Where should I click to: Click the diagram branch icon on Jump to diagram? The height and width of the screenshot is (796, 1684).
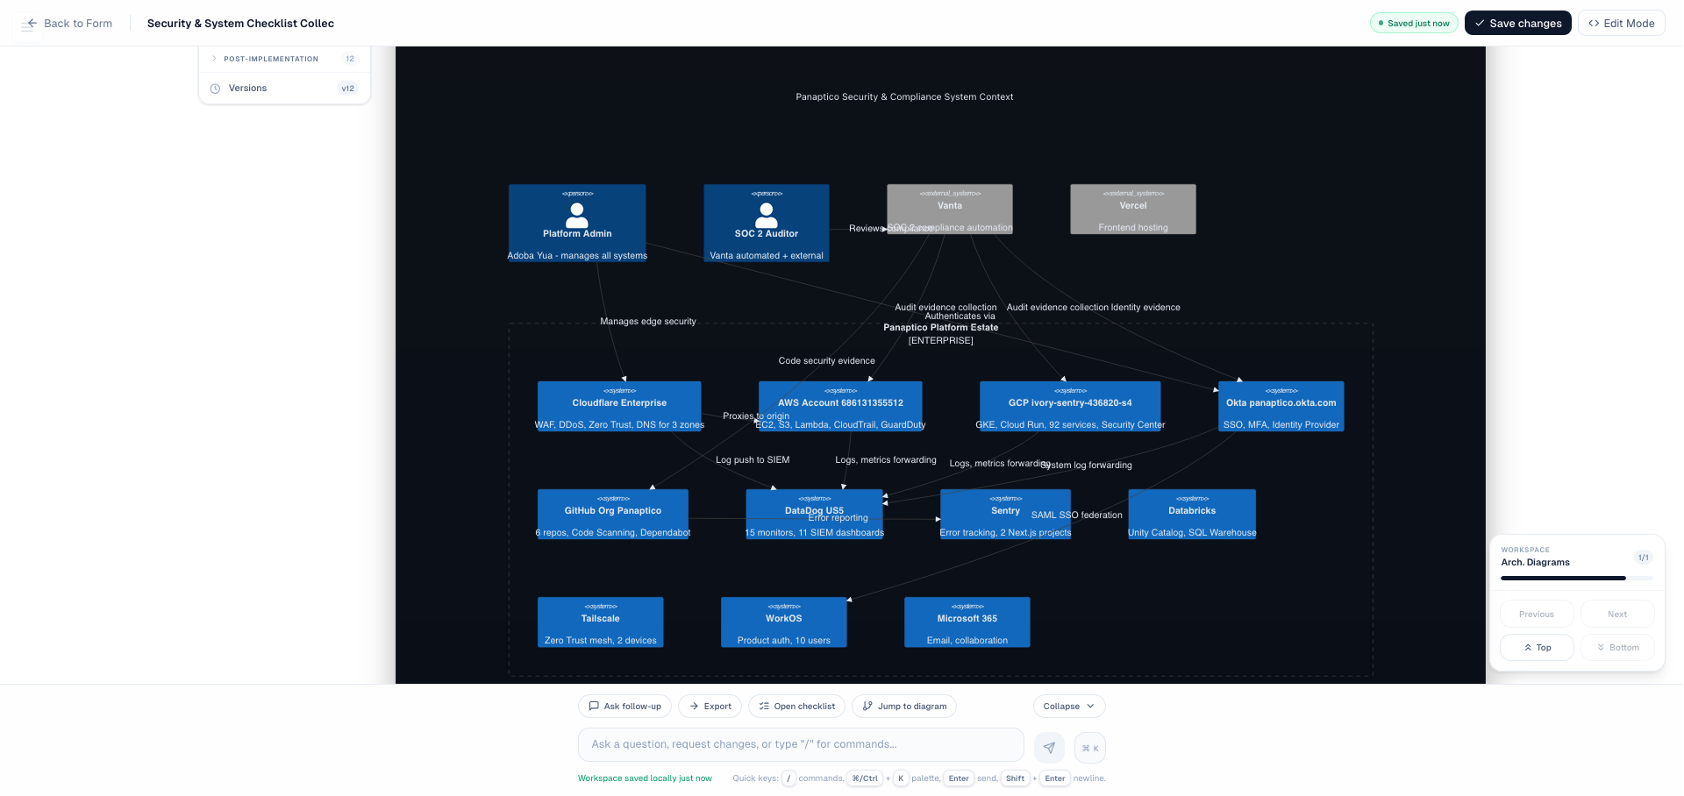(867, 706)
